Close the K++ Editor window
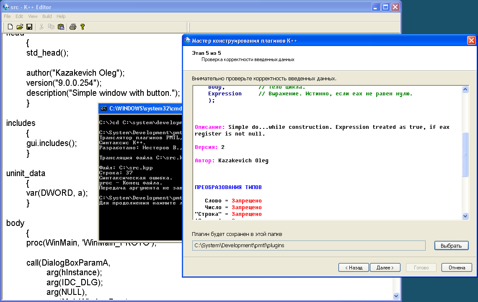The height and width of the screenshot is (302, 478). coord(395,7)
